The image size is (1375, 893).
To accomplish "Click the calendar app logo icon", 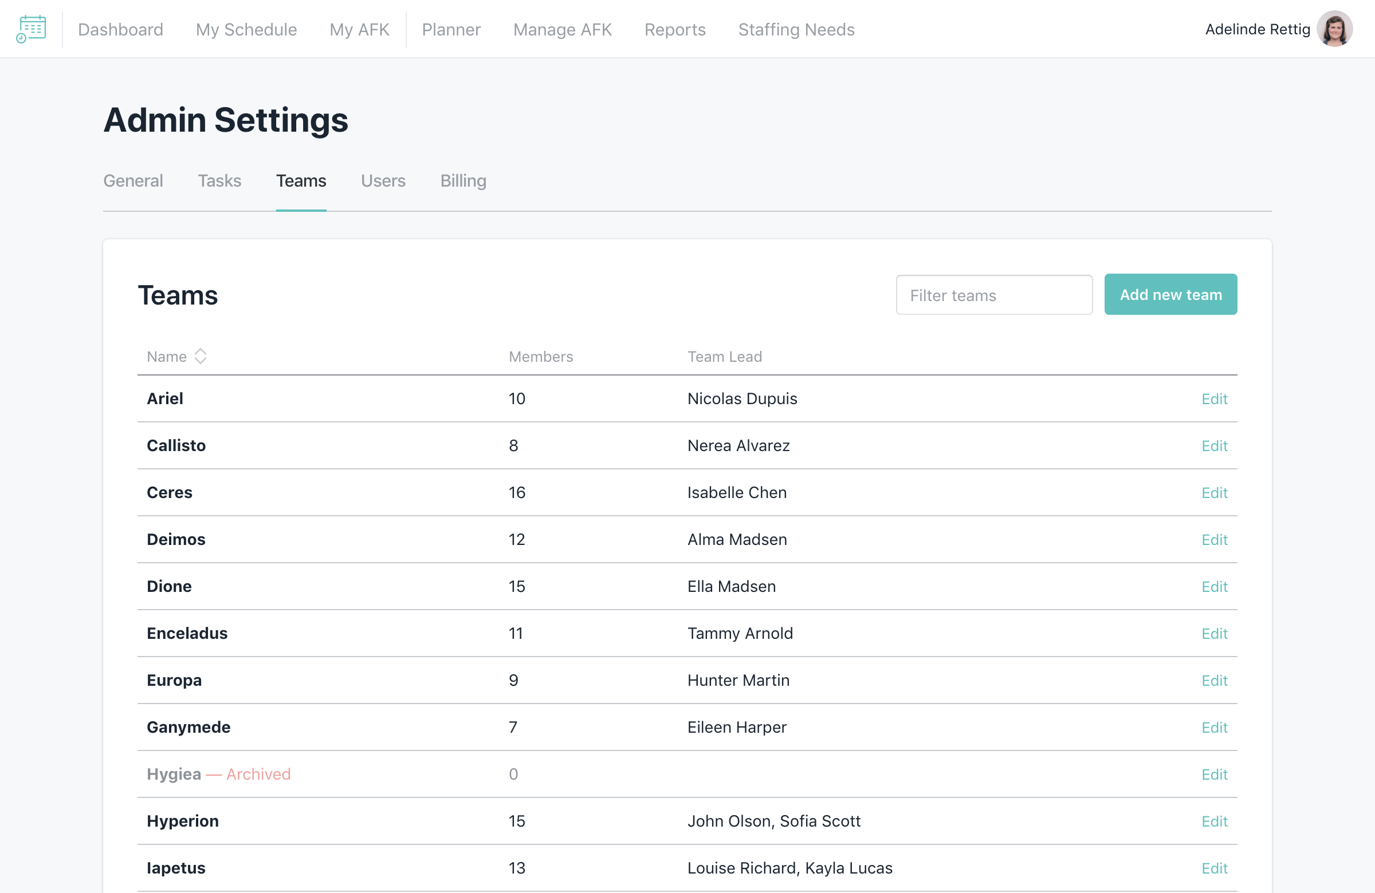I will point(31,29).
